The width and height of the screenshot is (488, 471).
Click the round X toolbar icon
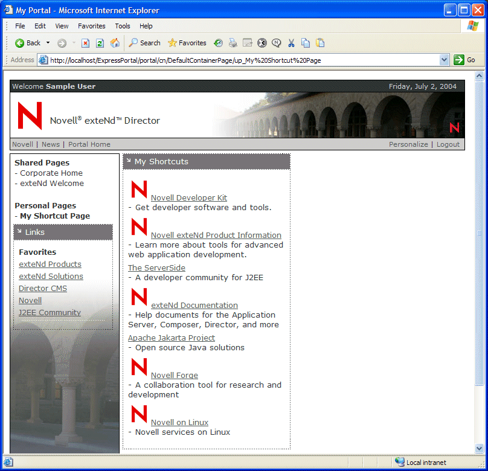[x=262, y=43]
